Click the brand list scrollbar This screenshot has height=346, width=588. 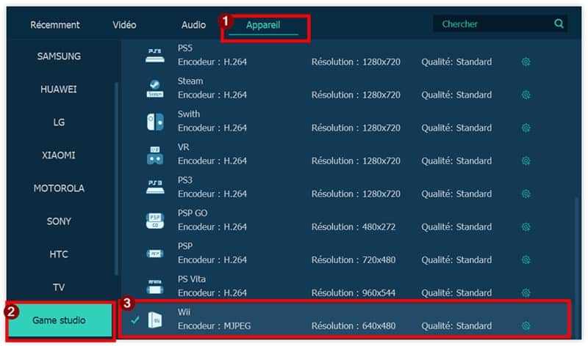pyautogui.click(x=116, y=176)
